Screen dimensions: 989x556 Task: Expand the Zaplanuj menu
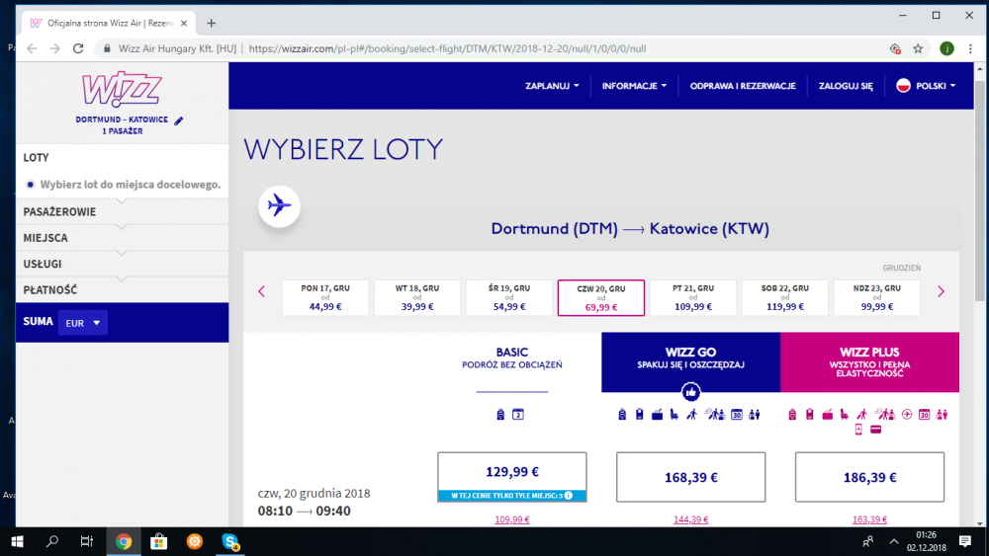pos(553,86)
